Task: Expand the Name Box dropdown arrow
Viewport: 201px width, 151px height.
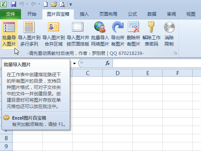Action: 74,64
